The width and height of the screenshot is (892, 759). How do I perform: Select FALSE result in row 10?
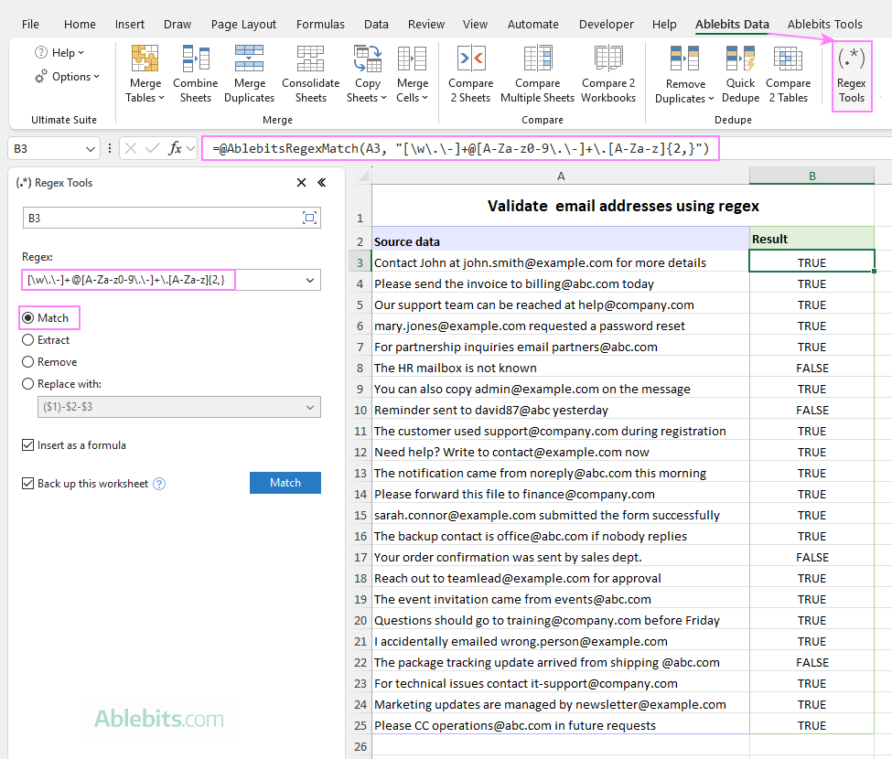[x=811, y=410]
